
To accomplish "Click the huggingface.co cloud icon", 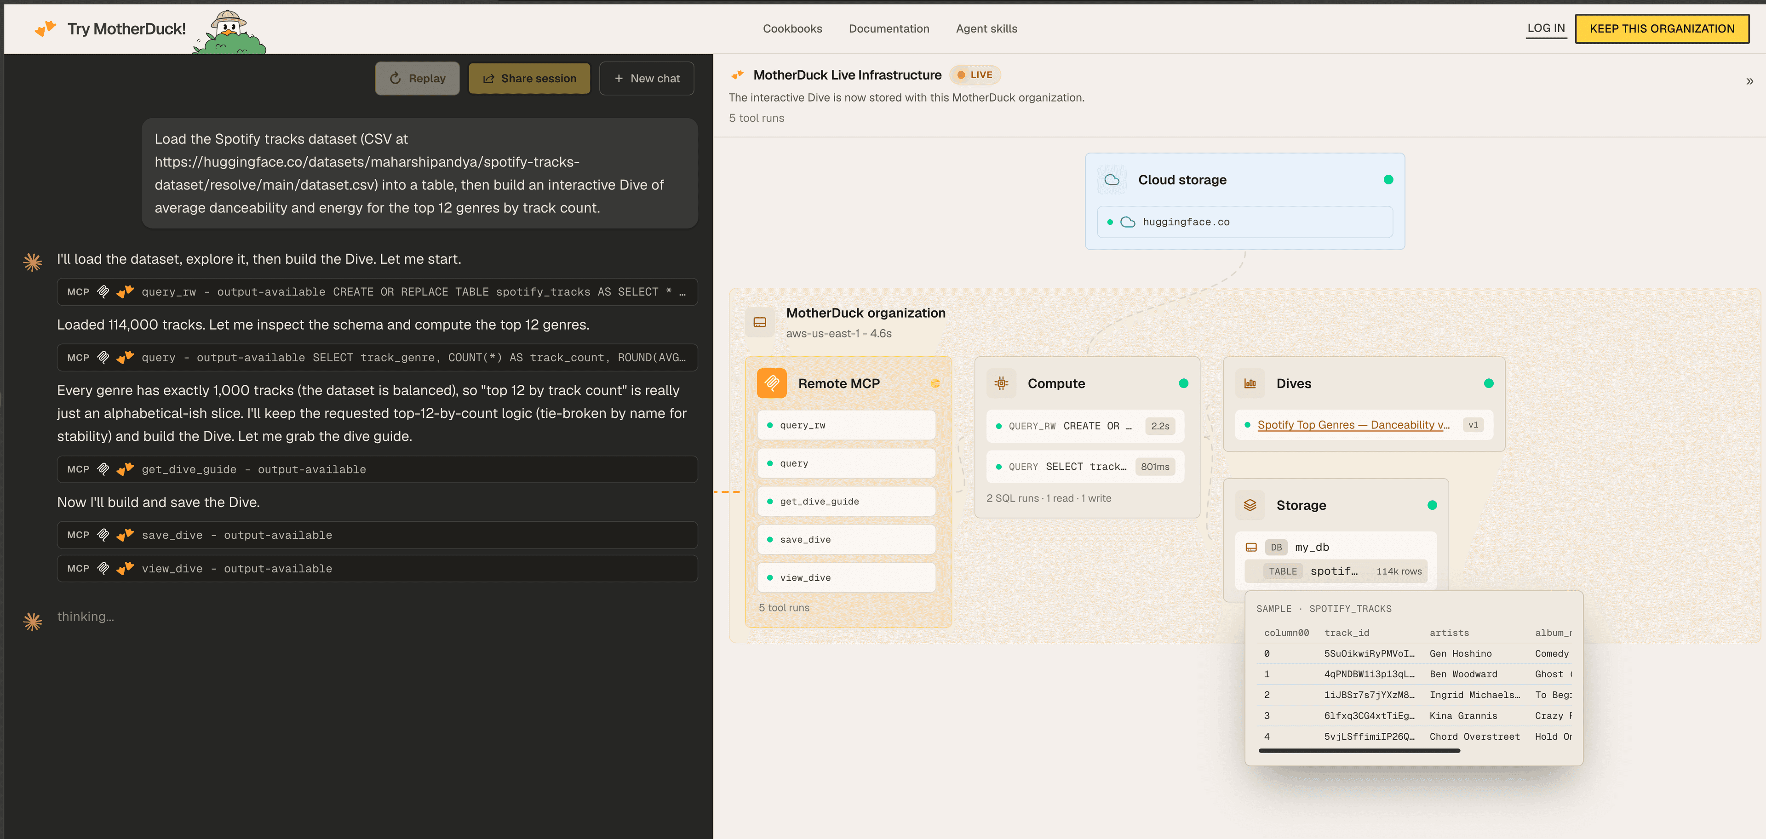I will [1128, 222].
